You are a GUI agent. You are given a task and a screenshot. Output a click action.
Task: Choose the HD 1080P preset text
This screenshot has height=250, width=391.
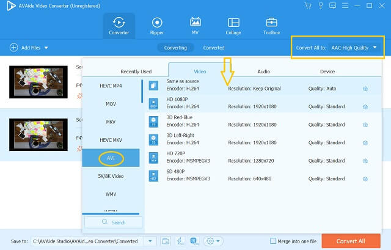[177, 99]
